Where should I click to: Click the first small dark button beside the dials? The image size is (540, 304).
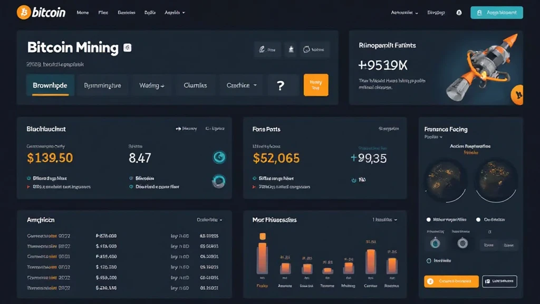click(x=489, y=245)
